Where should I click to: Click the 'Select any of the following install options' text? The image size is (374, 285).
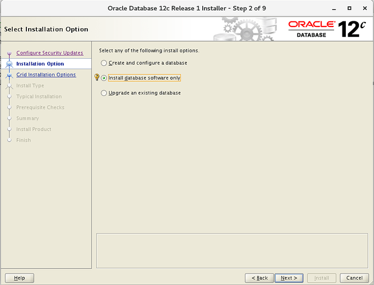[149, 51]
